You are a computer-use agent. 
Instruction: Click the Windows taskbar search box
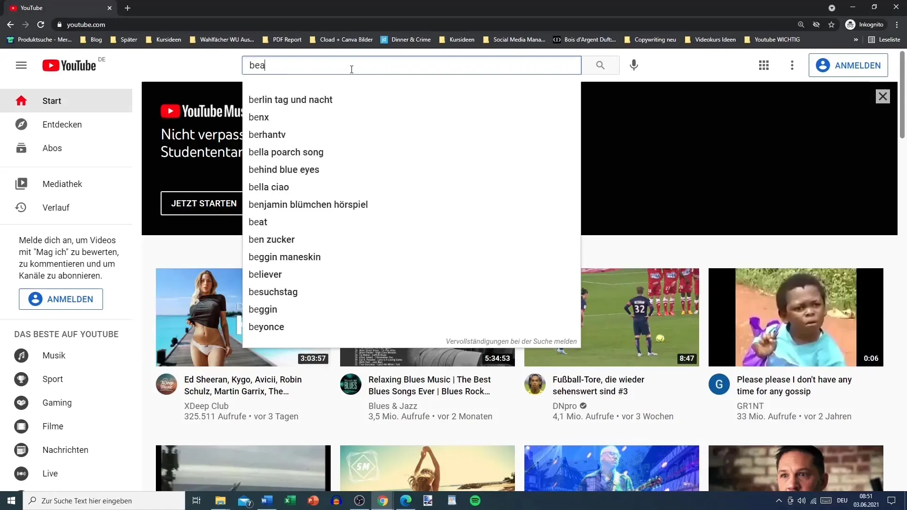pyautogui.click(x=104, y=501)
